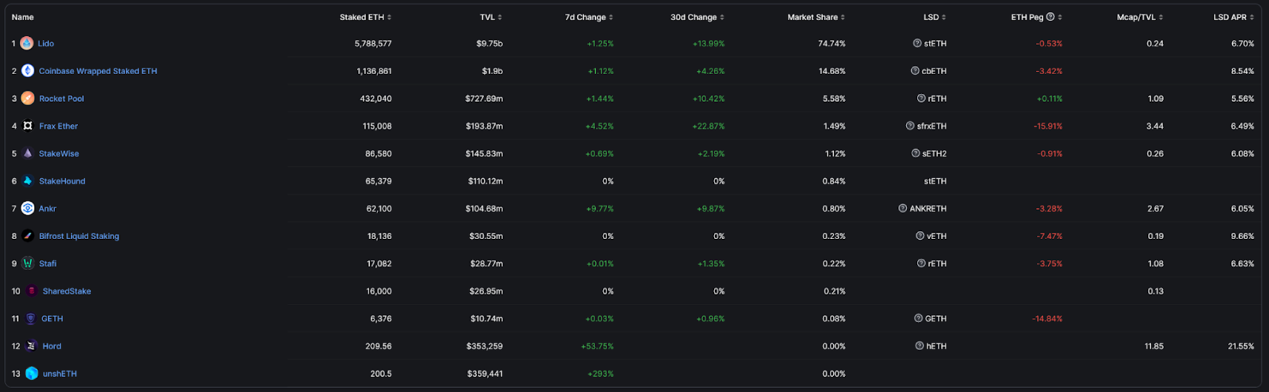Click the info icon next to stETH for Lido

tap(917, 43)
